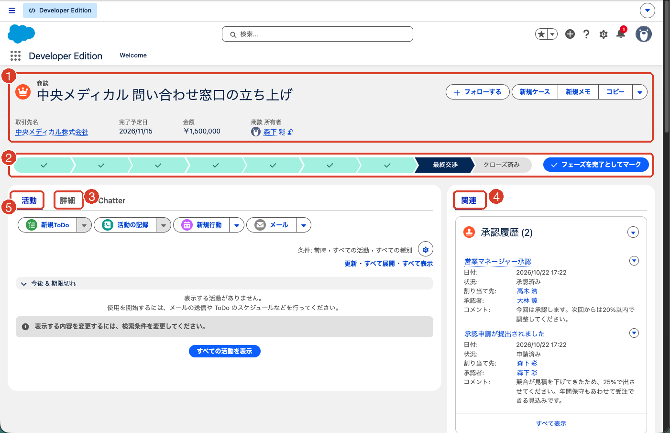Click the 承認履歴 stamp icon
Viewport: 670px width, 433px height.
(469, 232)
